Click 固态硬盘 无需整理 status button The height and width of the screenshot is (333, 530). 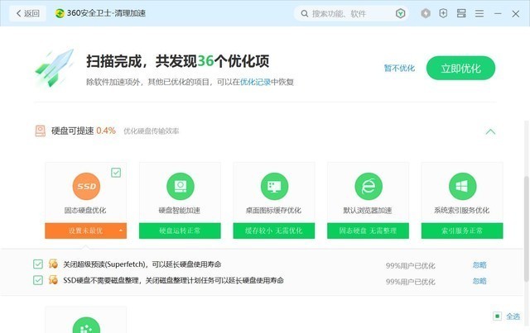pos(368,231)
